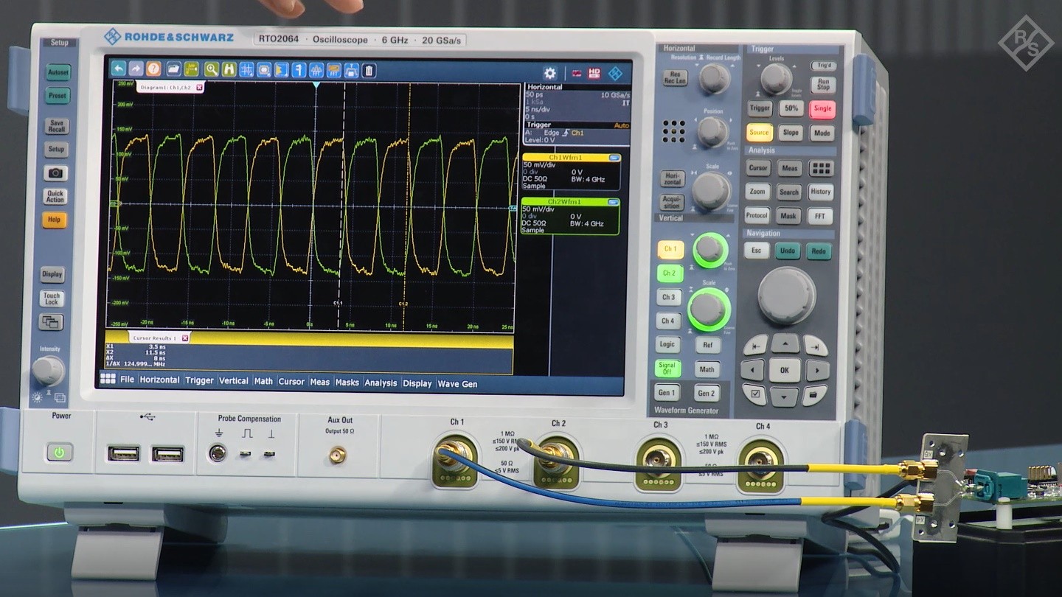The width and height of the screenshot is (1062, 597).
Task: Open the load file folder icon
Action: pyautogui.click(x=173, y=69)
